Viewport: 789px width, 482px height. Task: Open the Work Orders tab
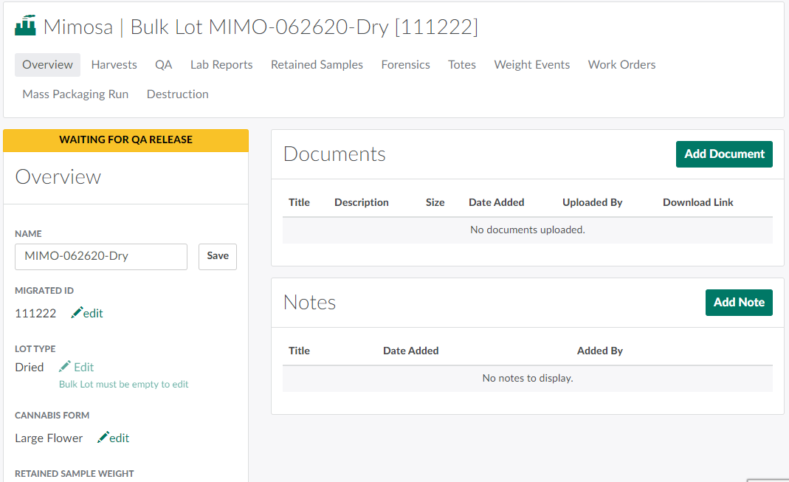click(621, 65)
